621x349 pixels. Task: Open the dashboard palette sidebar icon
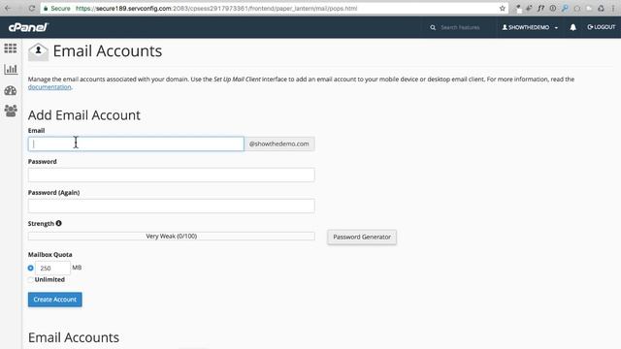[x=11, y=90]
